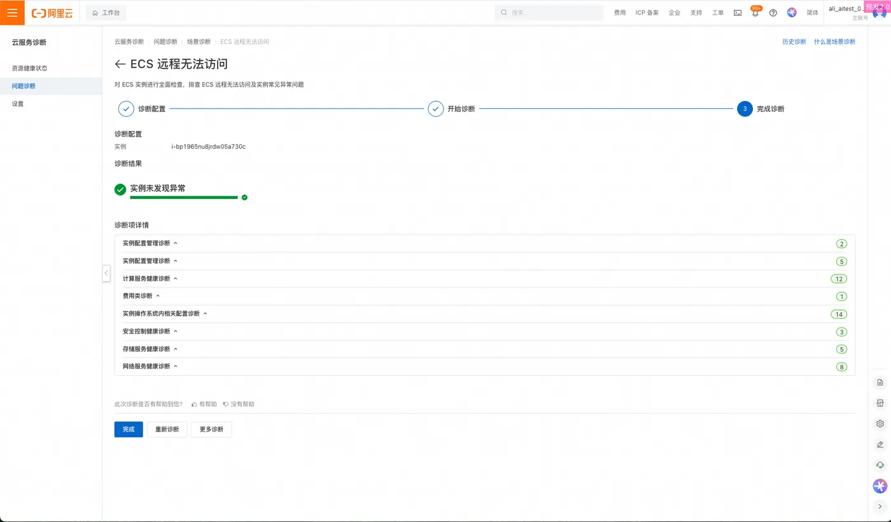Open the right sidebar settings gear icon

click(880, 423)
